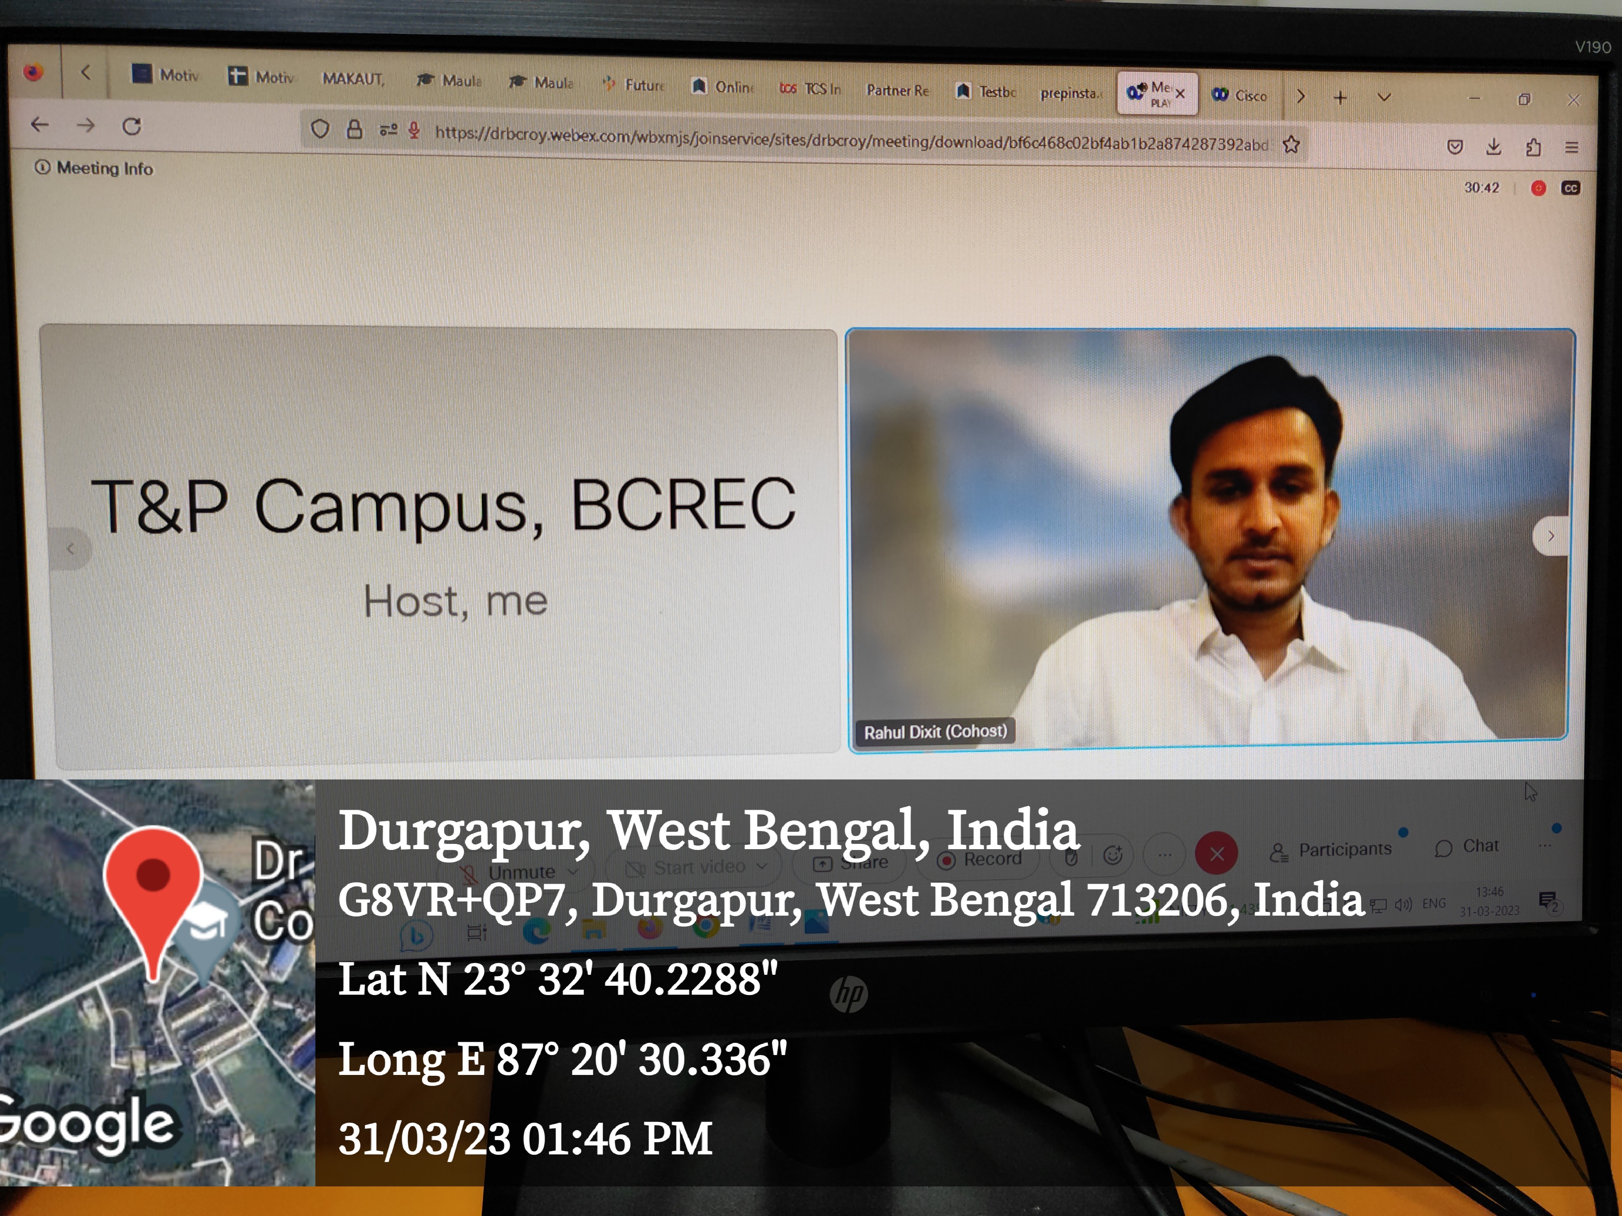Switch to the Partner Re tab

897,90
